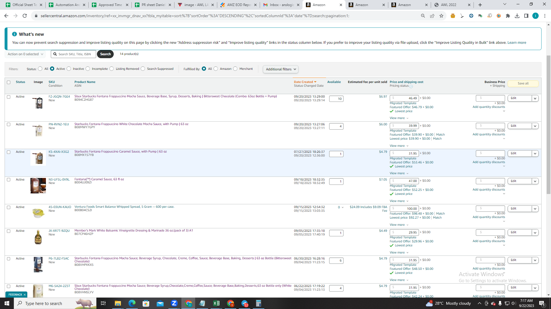The image size is (551, 309).
Task: Open Edit dropdown arrow for FZ-JGQN-7GE4
Action: point(535,98)
